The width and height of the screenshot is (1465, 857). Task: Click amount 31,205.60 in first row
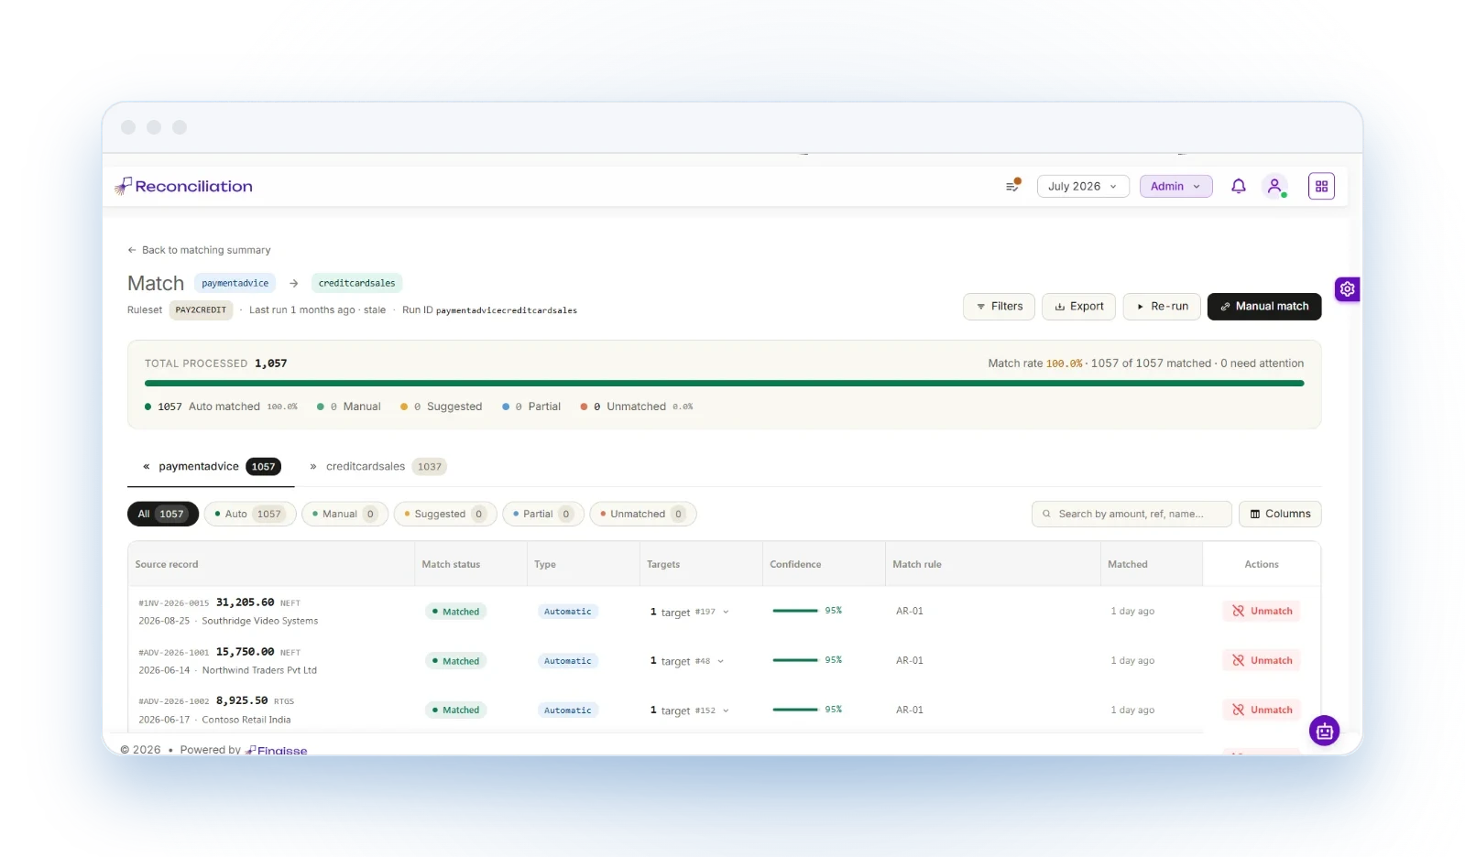click(x=246, y=603)
